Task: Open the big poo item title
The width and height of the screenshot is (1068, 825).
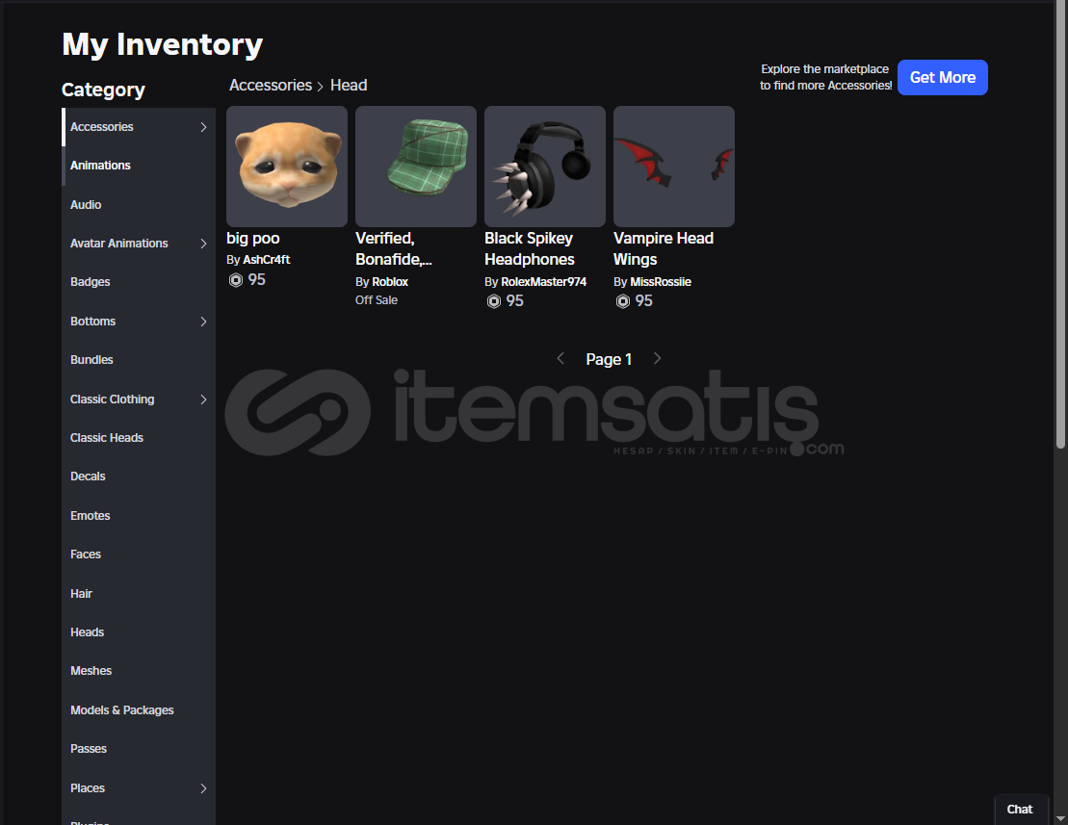Action: [252, 238]
